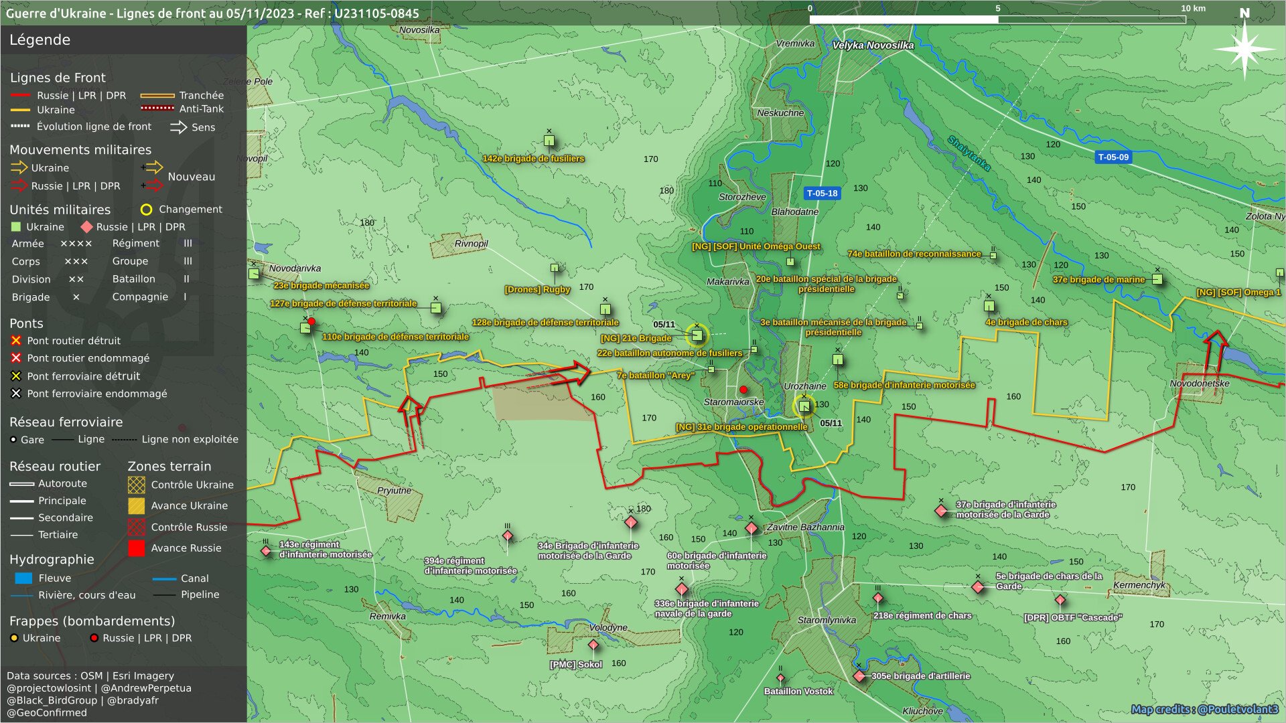Click the 05/11 date label near 21e Brigade
The image size is (1286, 723).
(664, 325)
